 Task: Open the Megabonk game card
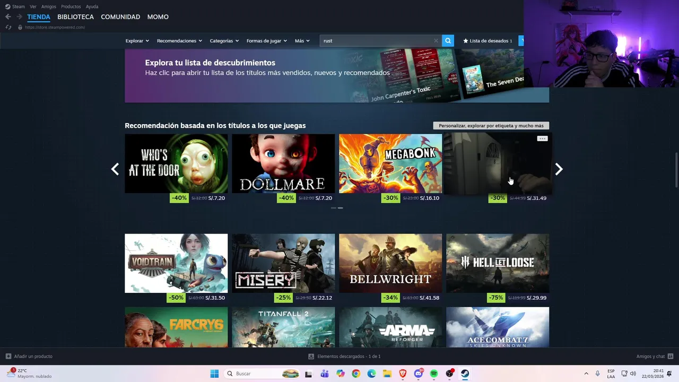(x=390, y=163)
